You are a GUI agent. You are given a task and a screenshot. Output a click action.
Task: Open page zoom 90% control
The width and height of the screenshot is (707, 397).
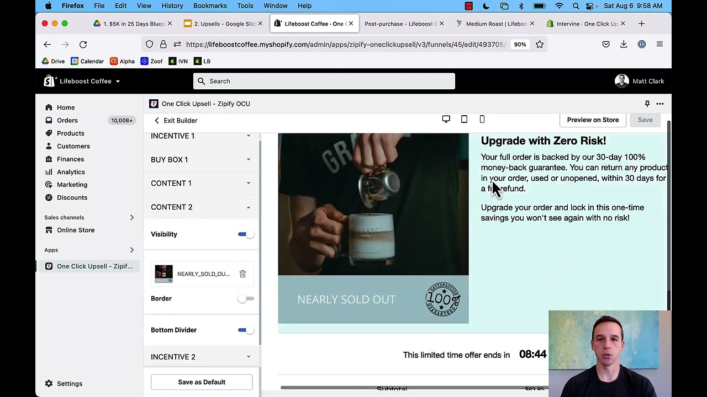point(520,44)
